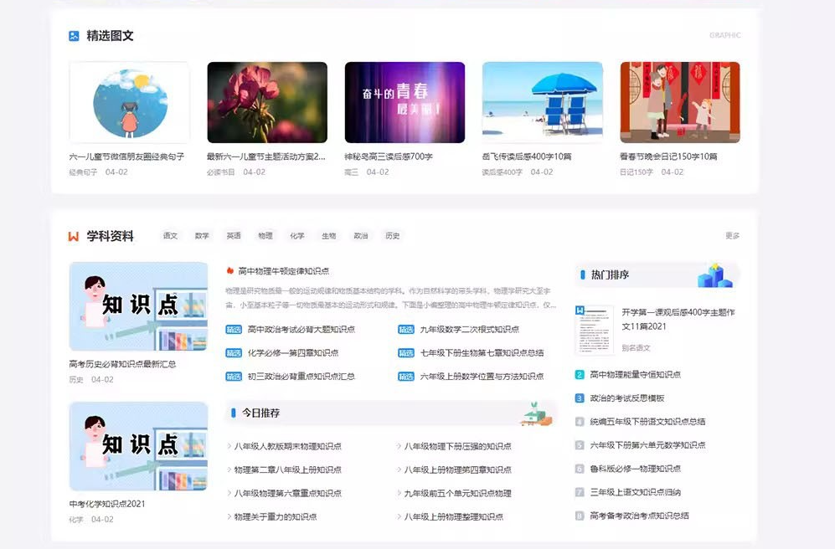Switch to the 物理 subject tab
Screen dimensions: 835x549
pos(265,236)
